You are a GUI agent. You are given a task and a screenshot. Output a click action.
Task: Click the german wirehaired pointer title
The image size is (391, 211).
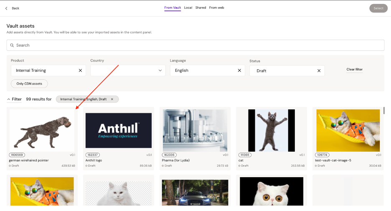pos(29,160)
